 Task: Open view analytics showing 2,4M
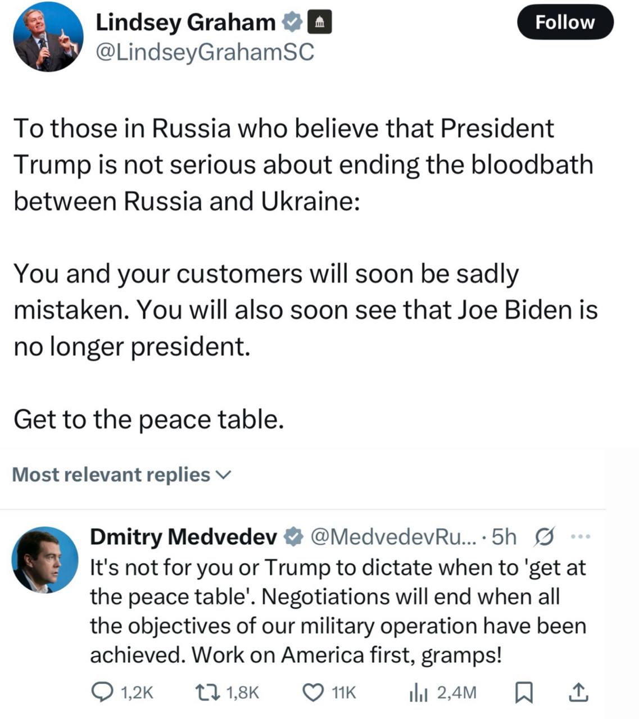pyautogui.click(x=443, y=693)
